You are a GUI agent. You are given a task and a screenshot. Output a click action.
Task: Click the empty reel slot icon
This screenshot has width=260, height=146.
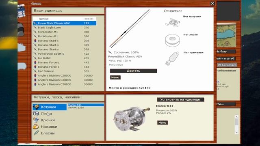pyautogui.click(x=172, y=22)
